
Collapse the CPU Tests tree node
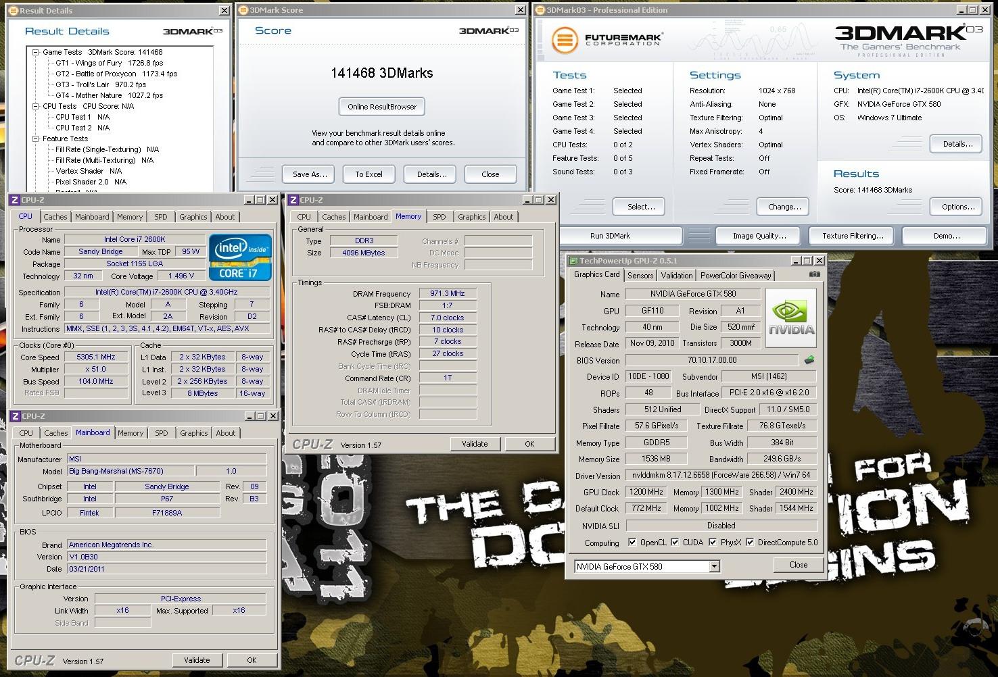click(x=36, y=106)
